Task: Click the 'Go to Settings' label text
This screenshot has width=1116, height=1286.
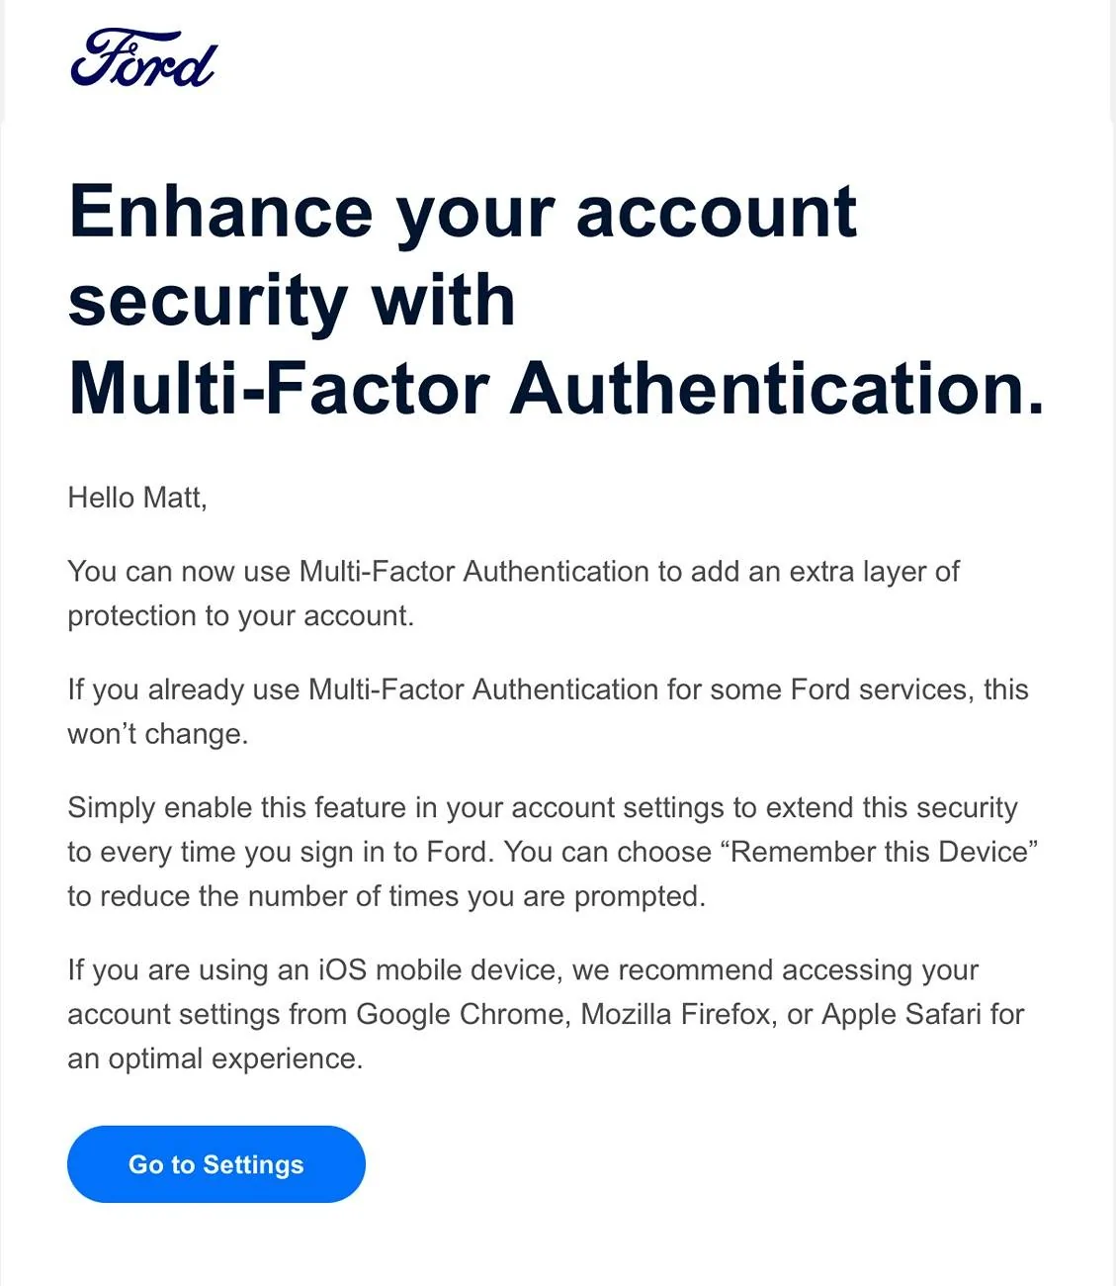Action: 215,1164
